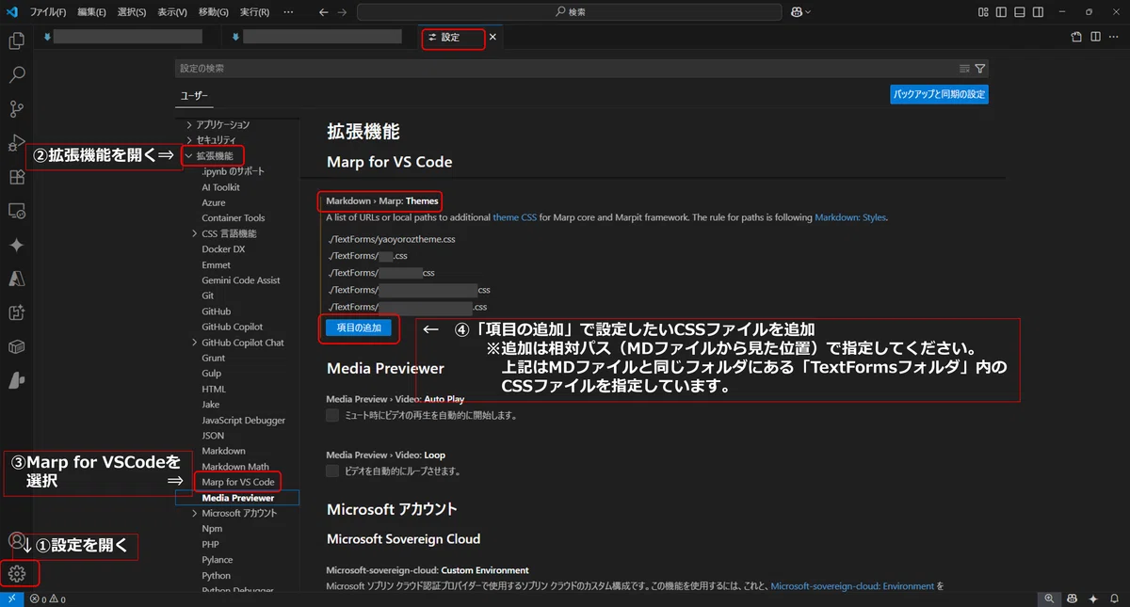Open the Search view in activity bar
The height and width of the screenshot is (607, 1130).
[x=16, y=74]
